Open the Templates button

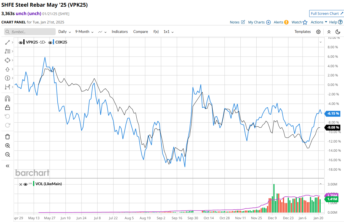pyautogui.click(x=303, y=32)
